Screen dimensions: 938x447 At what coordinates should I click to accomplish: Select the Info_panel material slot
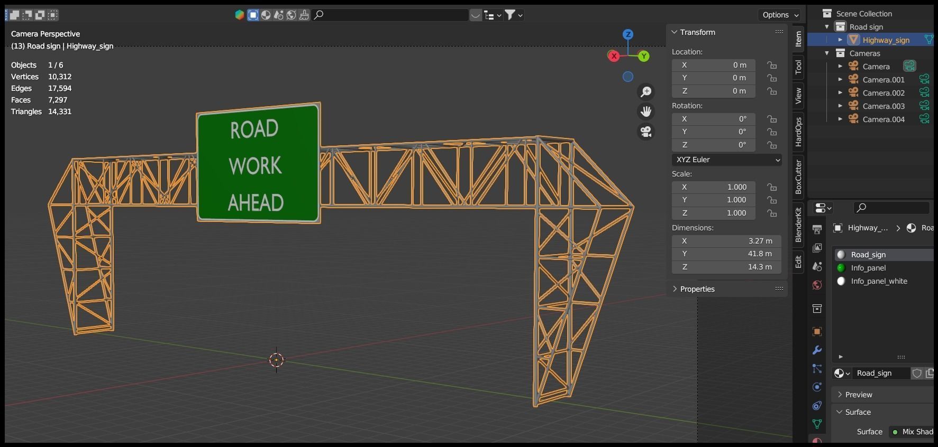(884, 268)
